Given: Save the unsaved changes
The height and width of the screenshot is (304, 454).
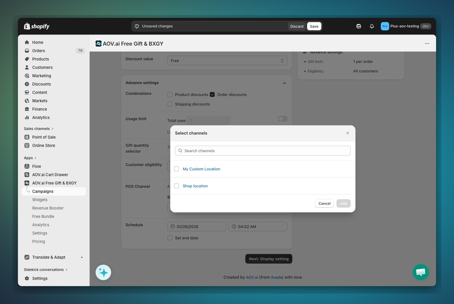Looking at the screenshot, I should (314, 26).
